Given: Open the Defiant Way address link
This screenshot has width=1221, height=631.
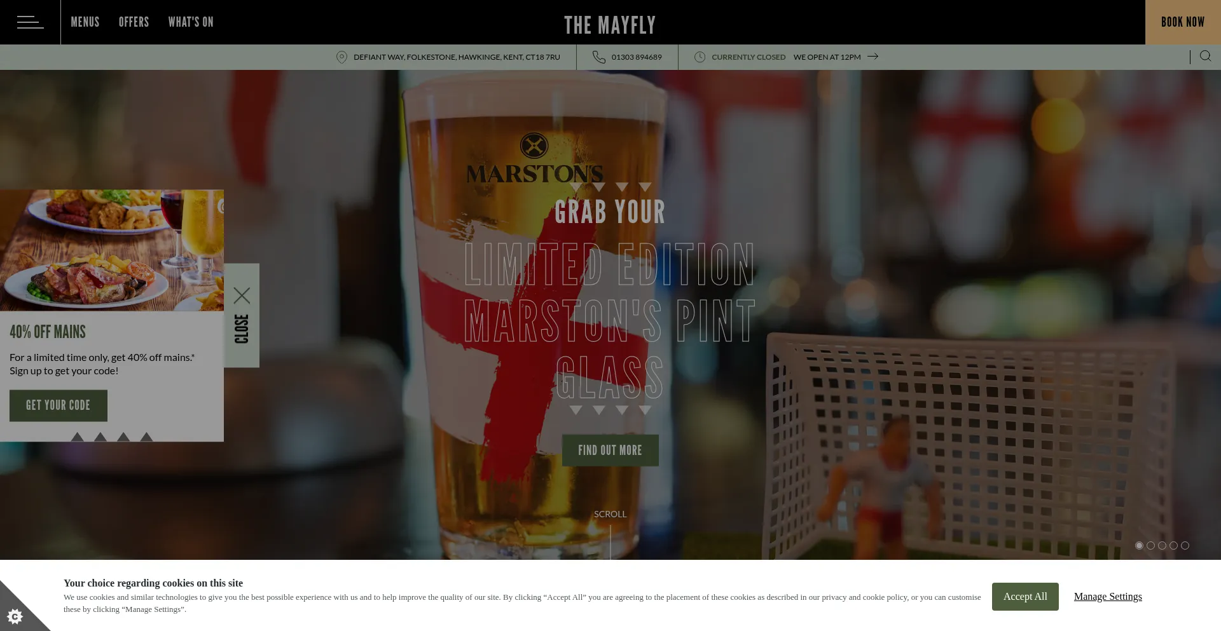Looking at the screenshot, I should coord(457,57).
